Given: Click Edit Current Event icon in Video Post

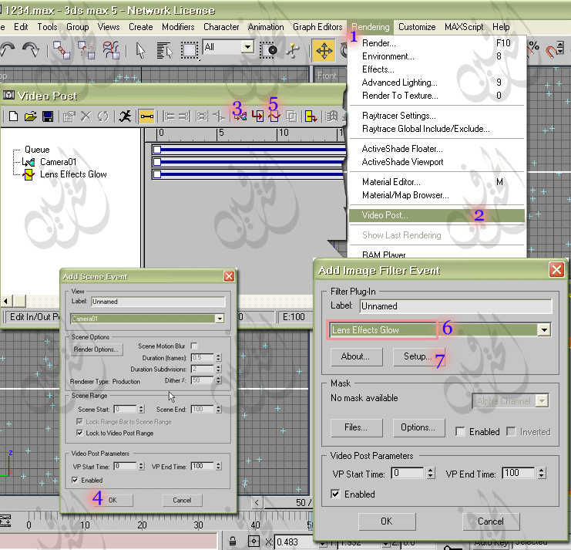Looking at the screenshot, I should click(x=69, y=116).
